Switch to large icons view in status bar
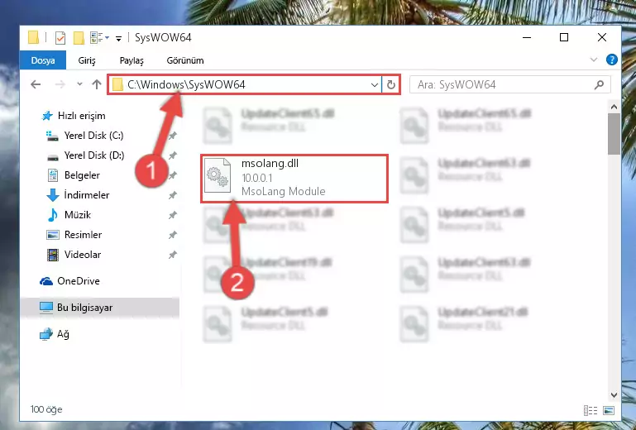Image resolution: width=636 pixels, height=430 pixels. (609, 410)
